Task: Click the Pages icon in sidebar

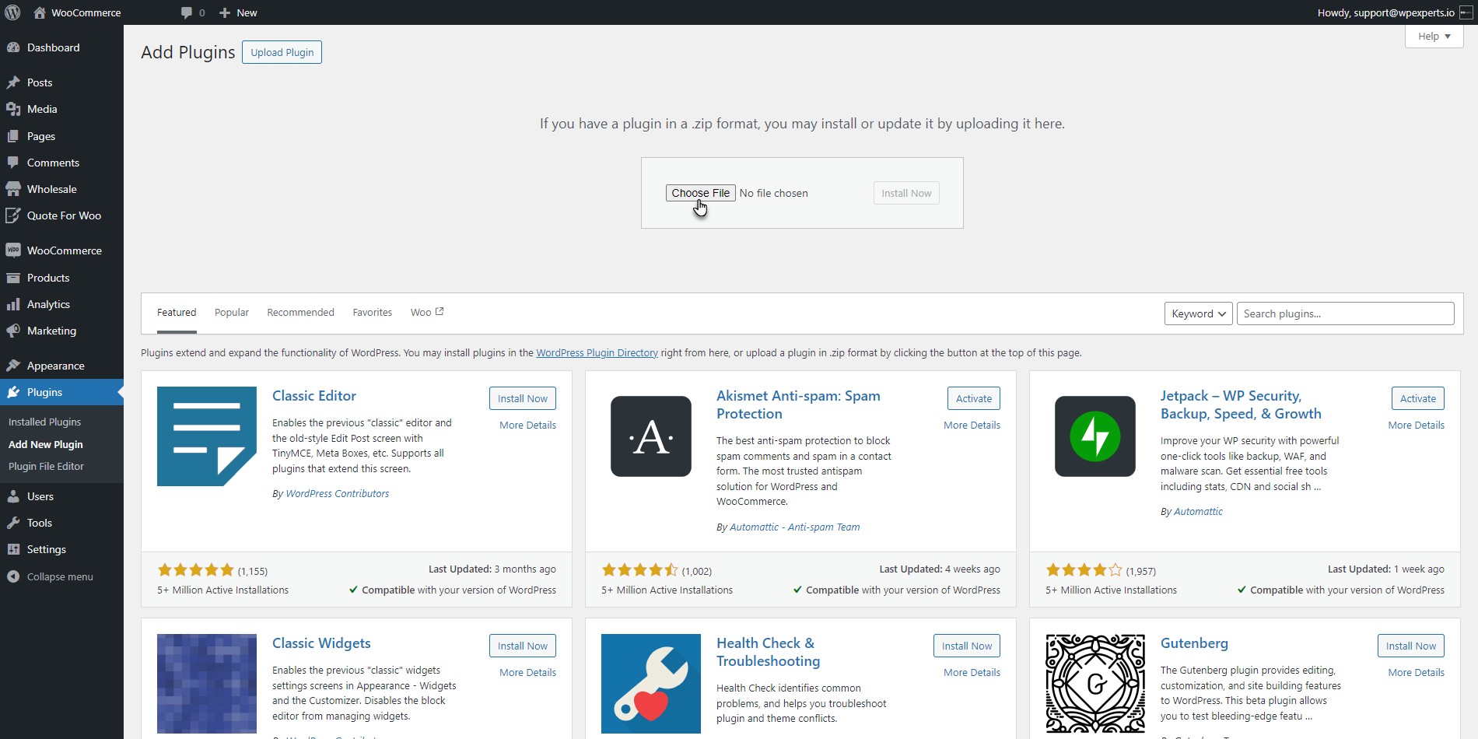Action: [x=13, y=136]
